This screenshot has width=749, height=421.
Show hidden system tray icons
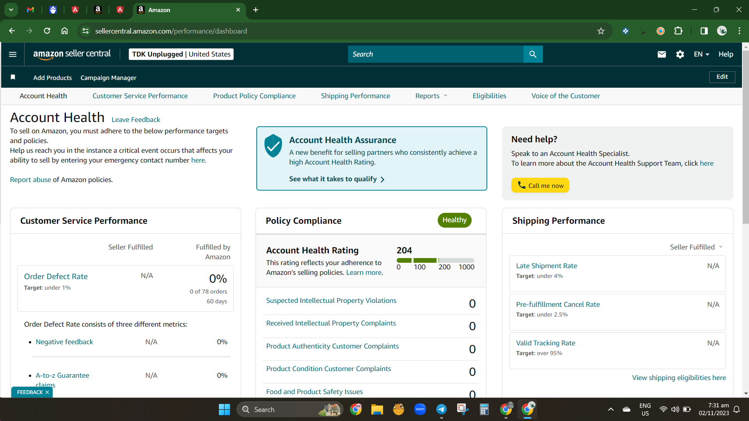click(x=611, y=409)
